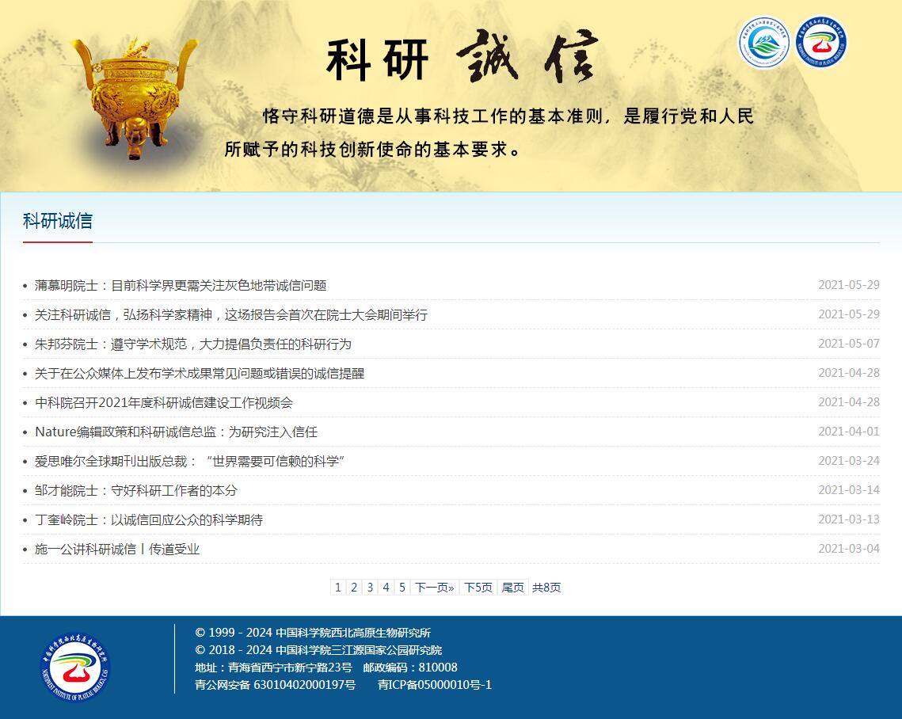
Task: Jump to last page with 尾页
Action: (512, 587)
